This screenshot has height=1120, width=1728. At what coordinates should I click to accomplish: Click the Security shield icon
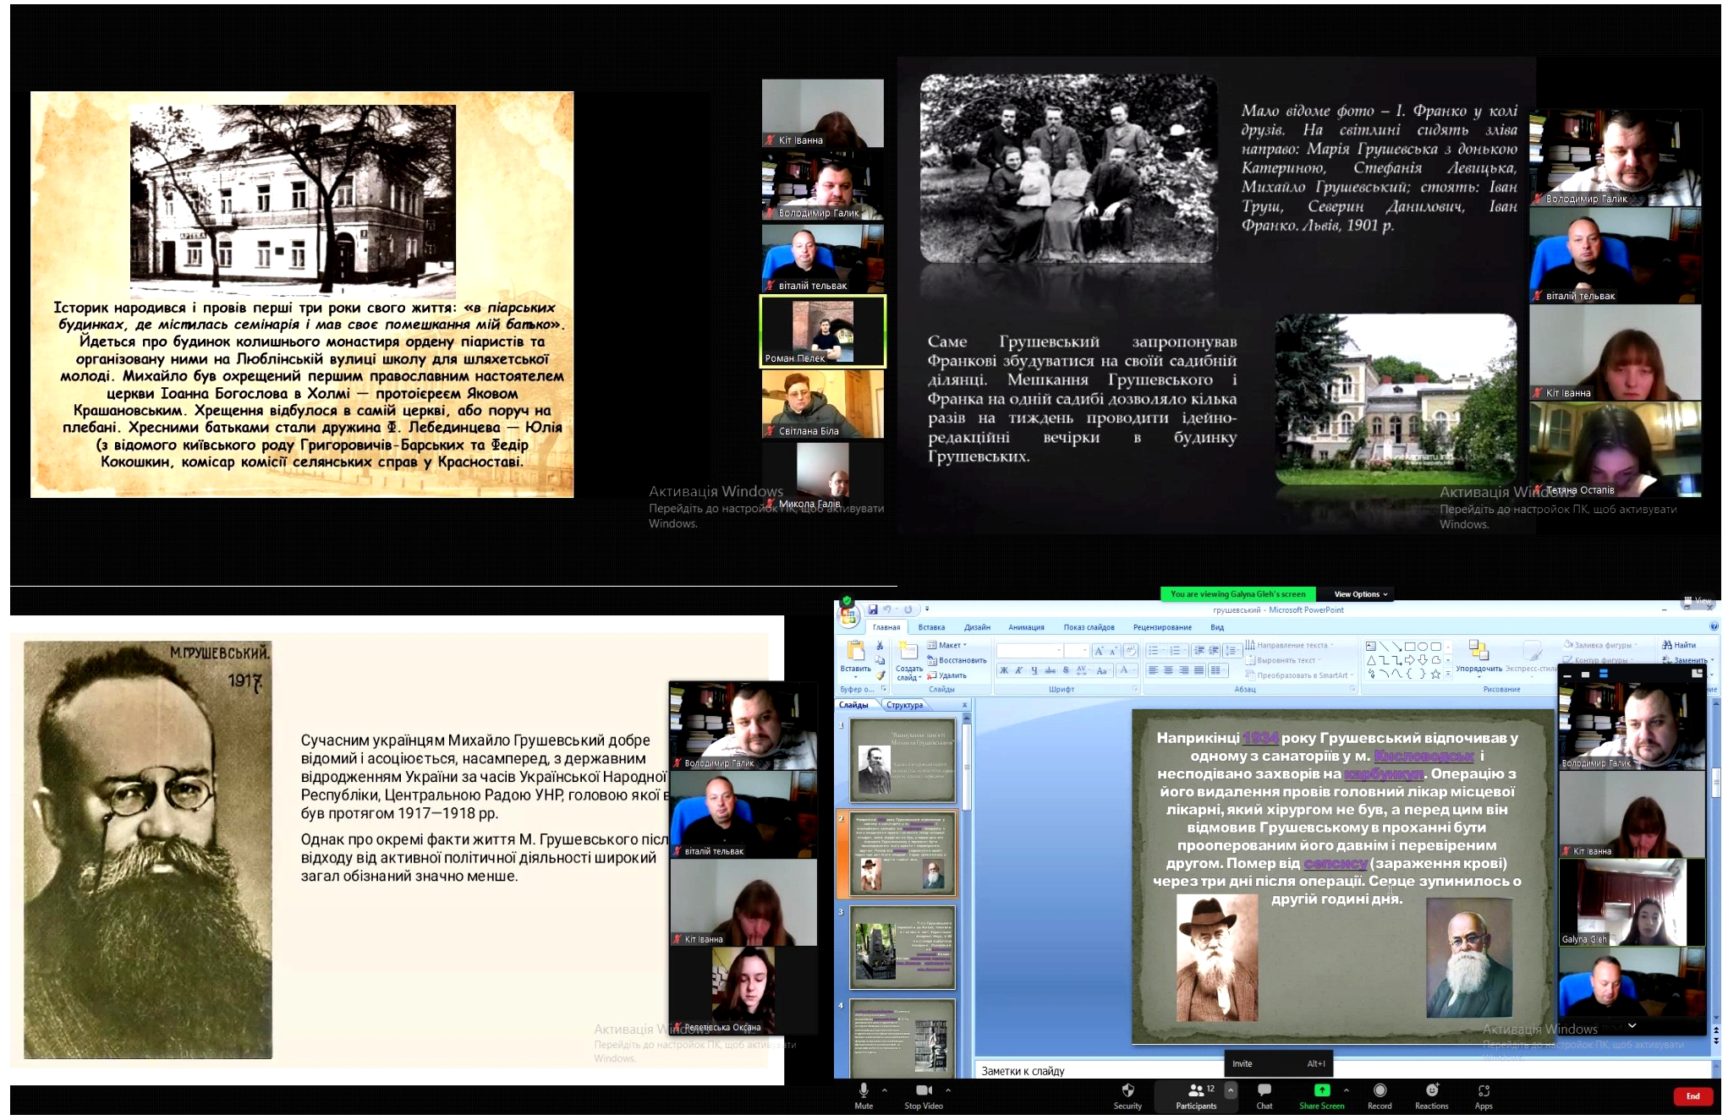tap(1127, 1091)
